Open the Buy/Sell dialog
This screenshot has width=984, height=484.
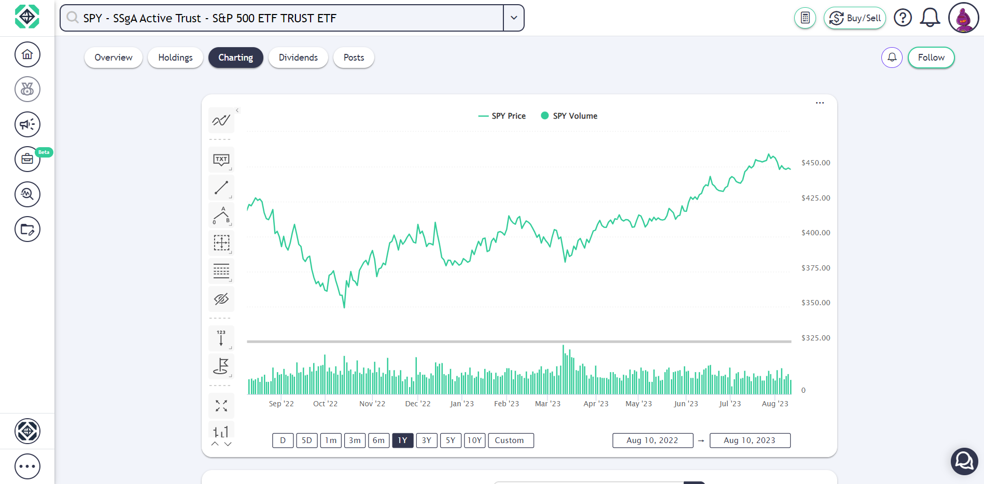(x=855, y=18)
